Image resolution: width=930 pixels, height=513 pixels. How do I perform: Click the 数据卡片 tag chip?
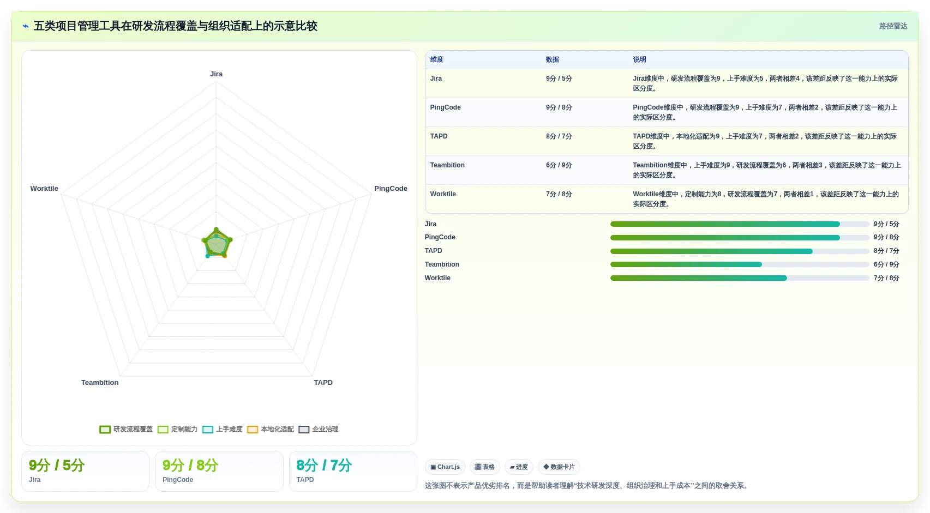point(559,467)
